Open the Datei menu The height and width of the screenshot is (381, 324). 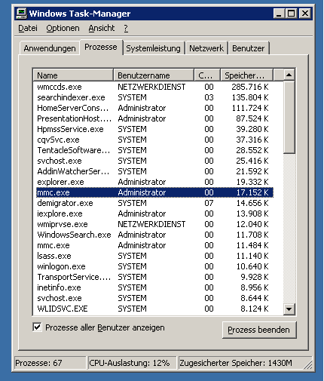[x=28, y=28]
